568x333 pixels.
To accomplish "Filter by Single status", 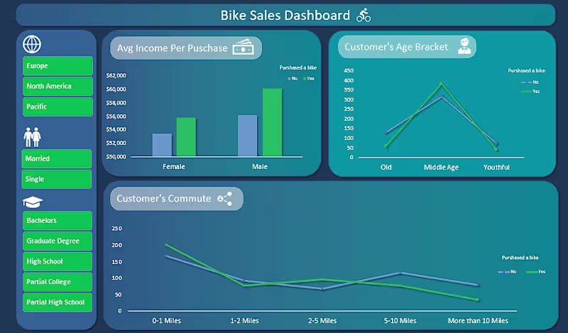I will 57,179.
